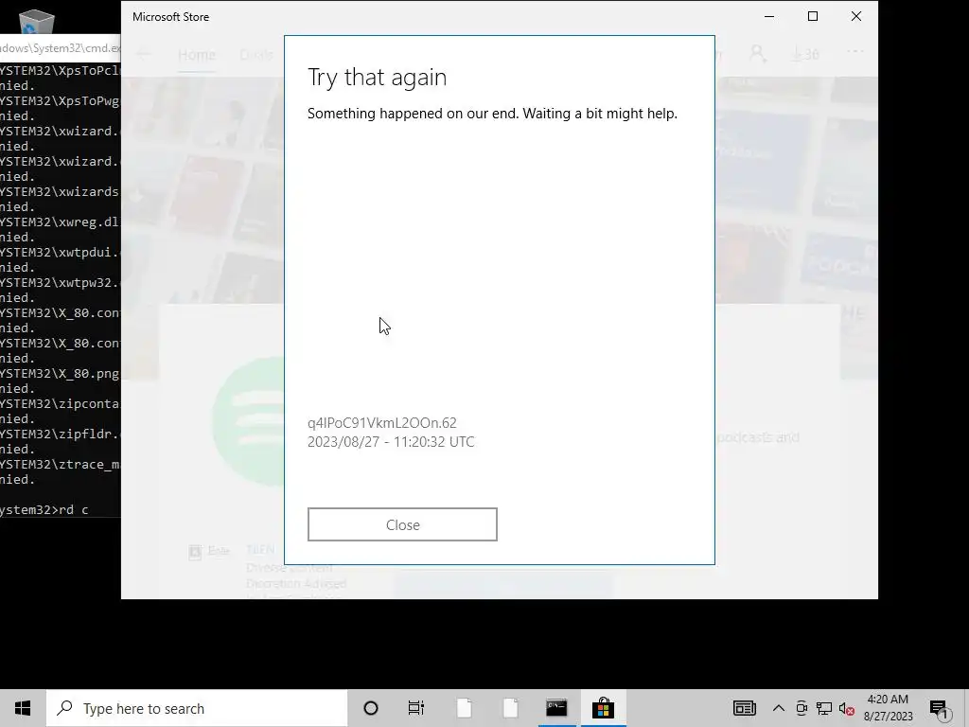Open the network status tray icon
969x727 pixels.
click(x=824, y=708)
